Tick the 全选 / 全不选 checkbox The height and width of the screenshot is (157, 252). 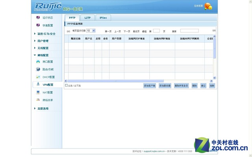[x=67, y=85]
